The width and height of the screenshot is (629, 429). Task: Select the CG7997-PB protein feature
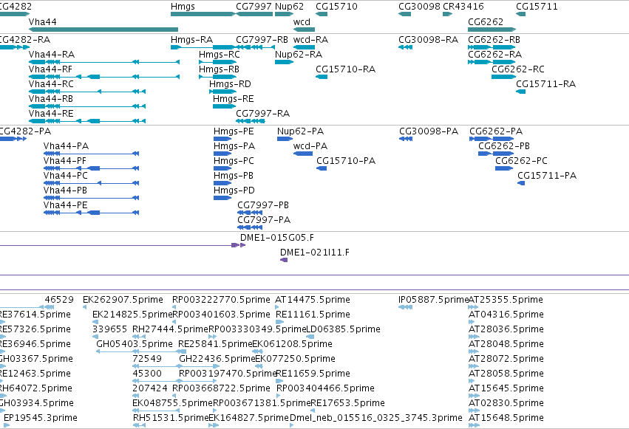tap(250, 213)
